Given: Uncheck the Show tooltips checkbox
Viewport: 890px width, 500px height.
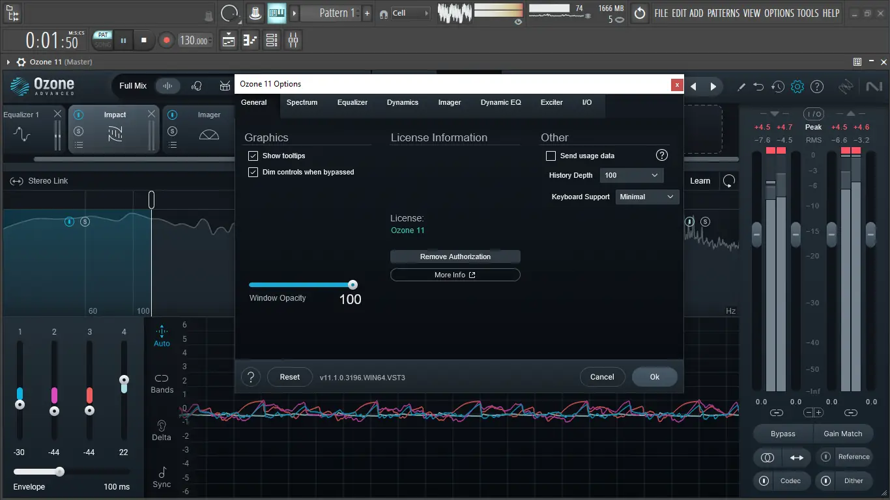Looking at the screenshot, I should [253, 156].
